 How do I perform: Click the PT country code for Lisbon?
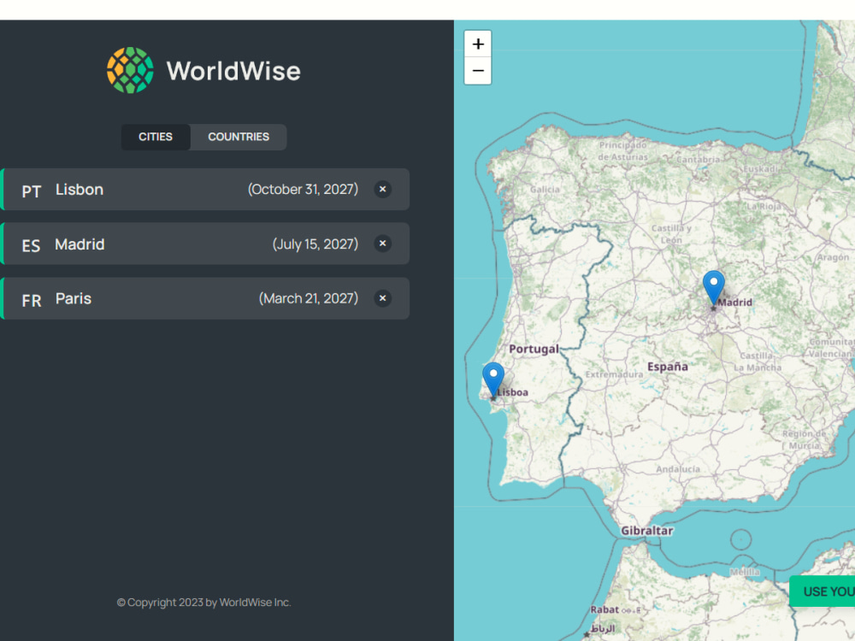tap(31, 191)
